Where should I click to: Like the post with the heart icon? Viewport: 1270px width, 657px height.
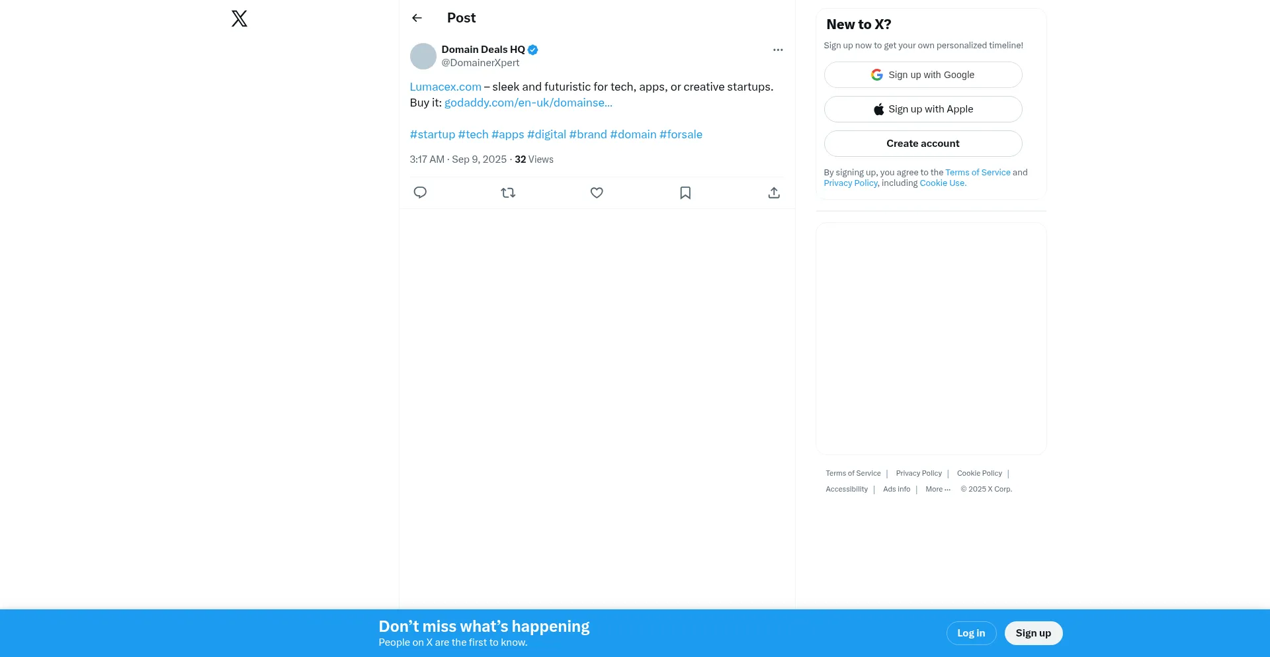pos(597,193)
